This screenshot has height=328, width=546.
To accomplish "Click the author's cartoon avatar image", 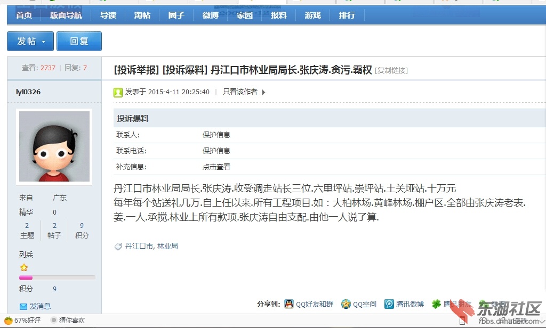I will click(x=54, y=146).
